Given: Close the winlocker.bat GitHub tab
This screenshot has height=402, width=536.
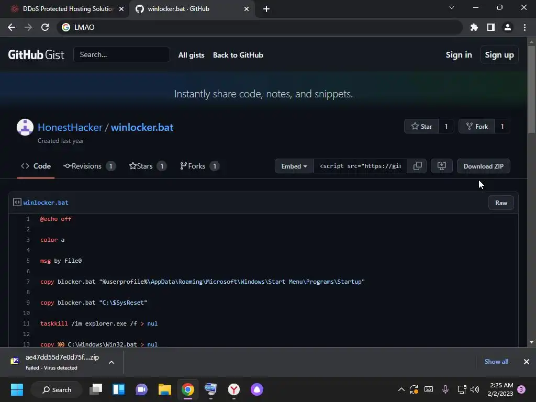Looking at the screenshot, I should [x=247, y=9].
